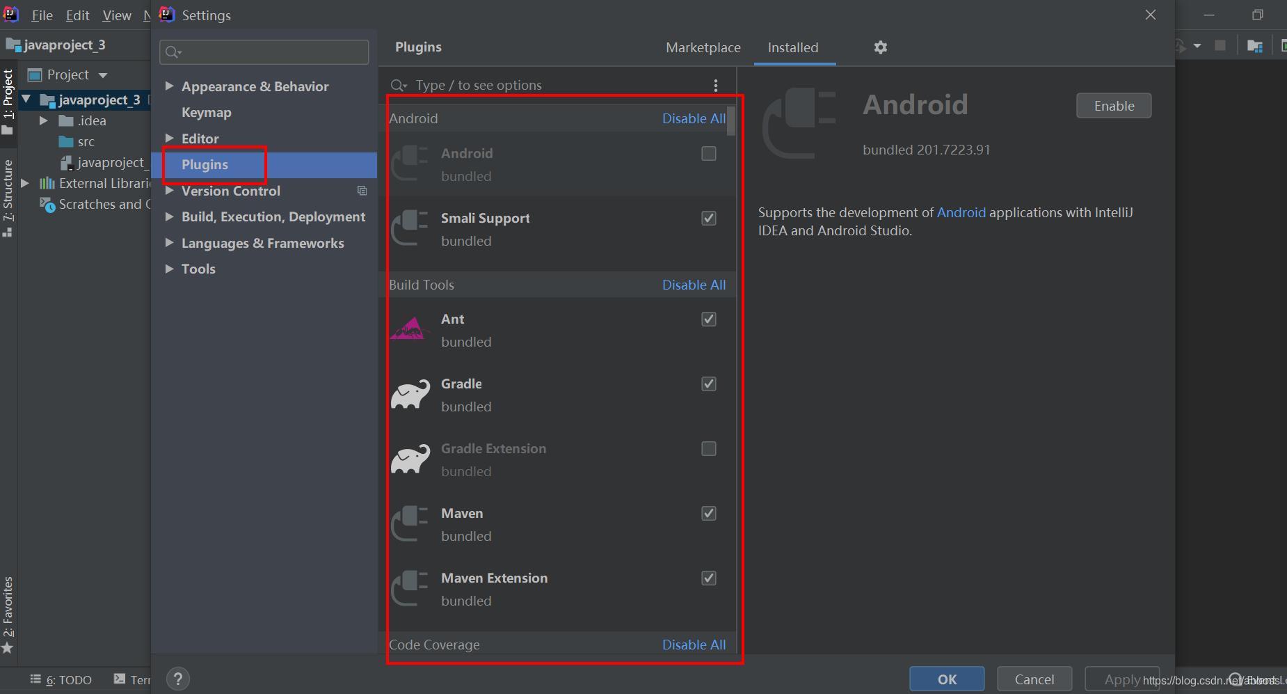Click Disable All for Code Coverage

click(694, 645)
